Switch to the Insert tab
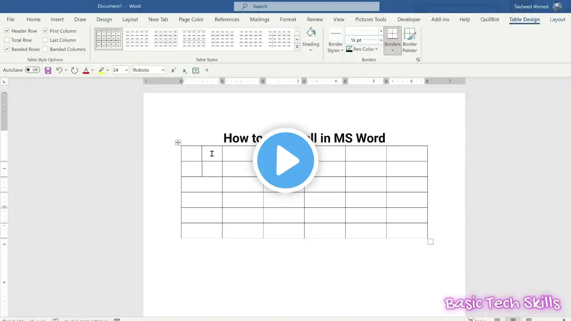This screenshot has width=571, height=321. [x=57, y=19]
